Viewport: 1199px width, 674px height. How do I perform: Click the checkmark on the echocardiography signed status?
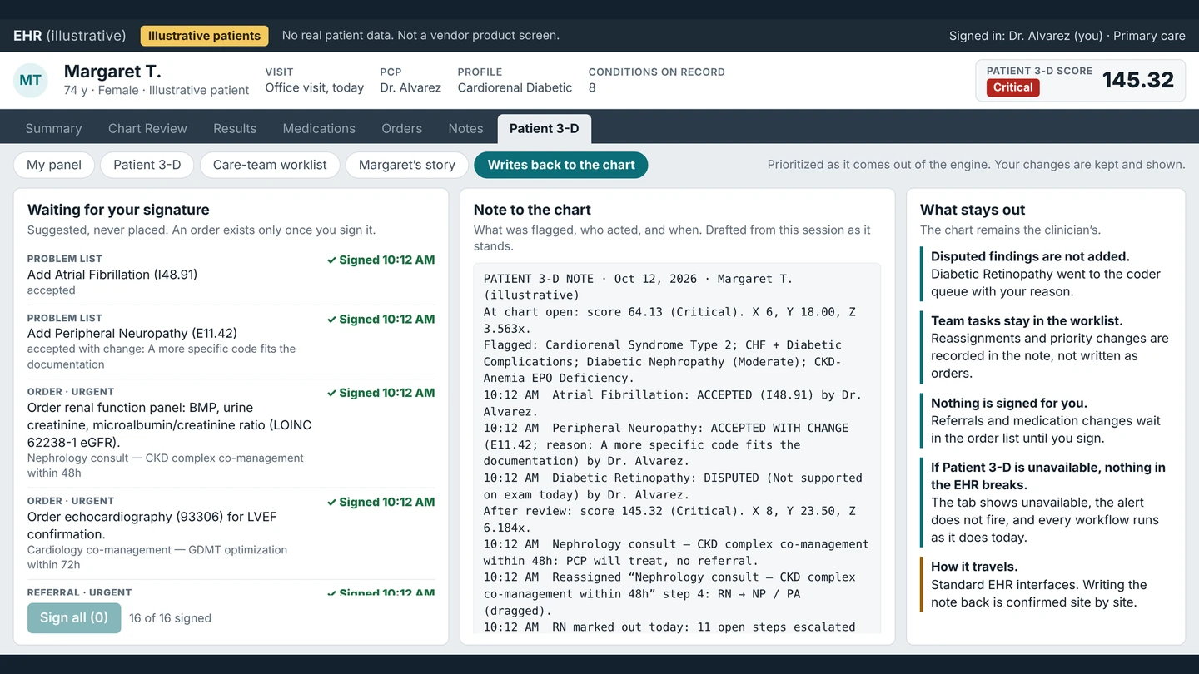click(x=331, y=503)
